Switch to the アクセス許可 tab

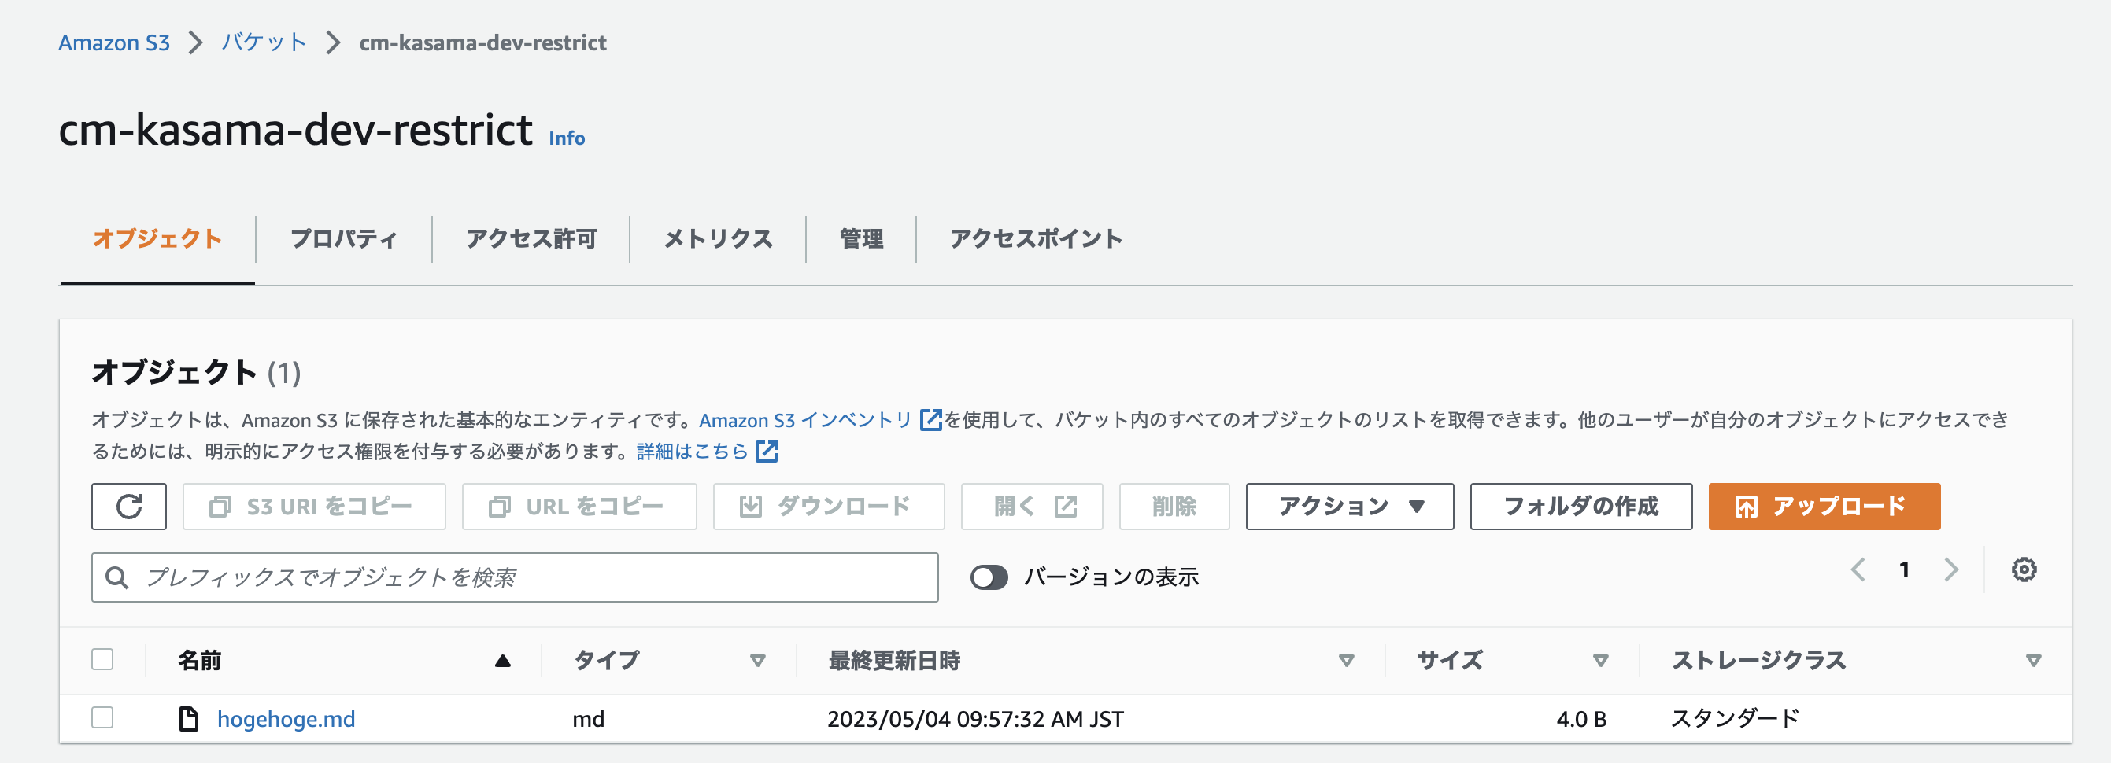click(x=531, y=238)
